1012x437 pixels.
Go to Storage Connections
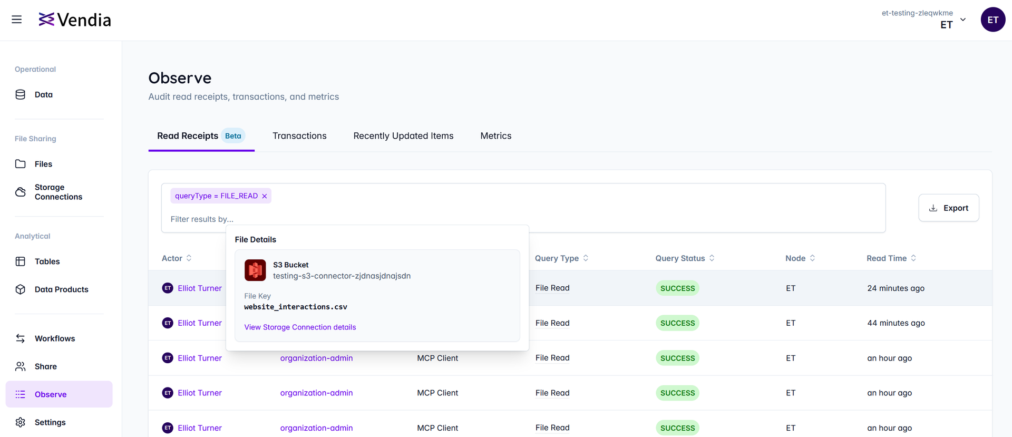pyautogui.click(x=58, y=192)
